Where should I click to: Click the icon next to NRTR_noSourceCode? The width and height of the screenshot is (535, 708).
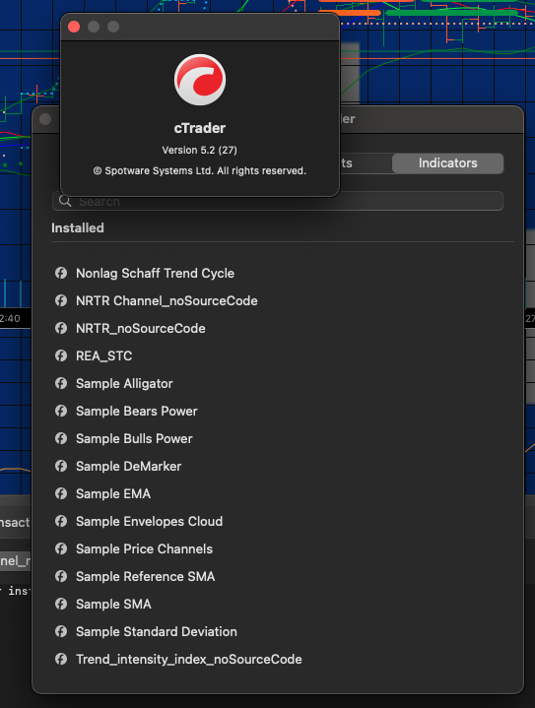pos(61,328)
